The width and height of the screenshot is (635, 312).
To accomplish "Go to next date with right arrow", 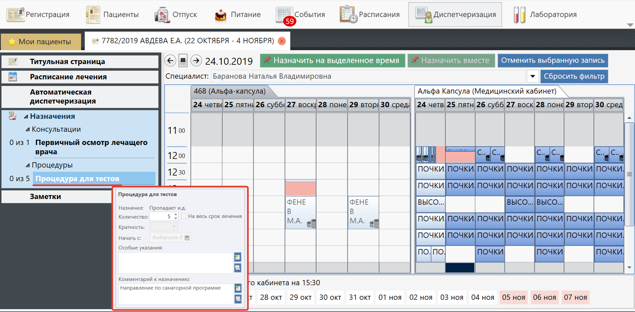I will (x=196, y=61).
